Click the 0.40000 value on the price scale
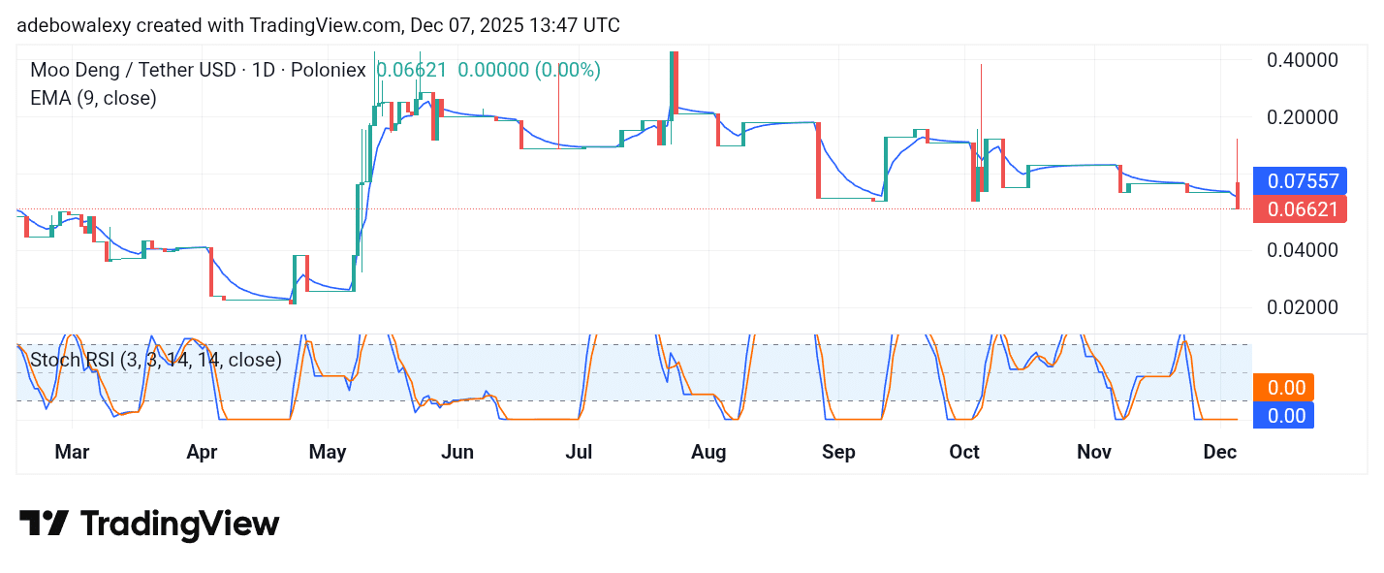 (1304, 60)
